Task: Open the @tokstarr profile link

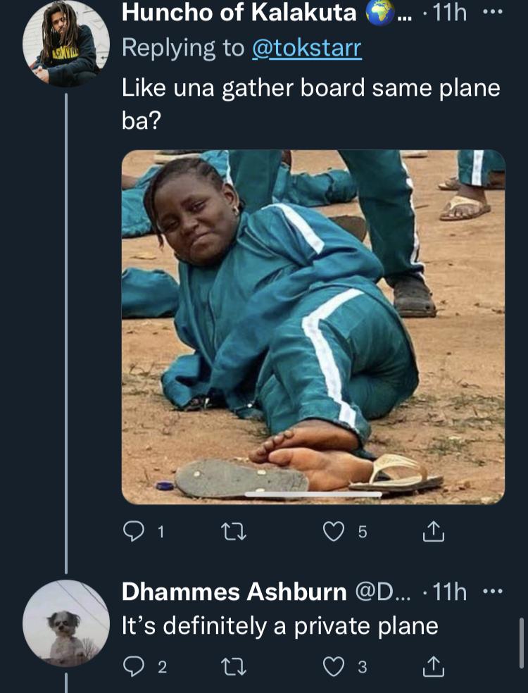Action: [307, 48]
